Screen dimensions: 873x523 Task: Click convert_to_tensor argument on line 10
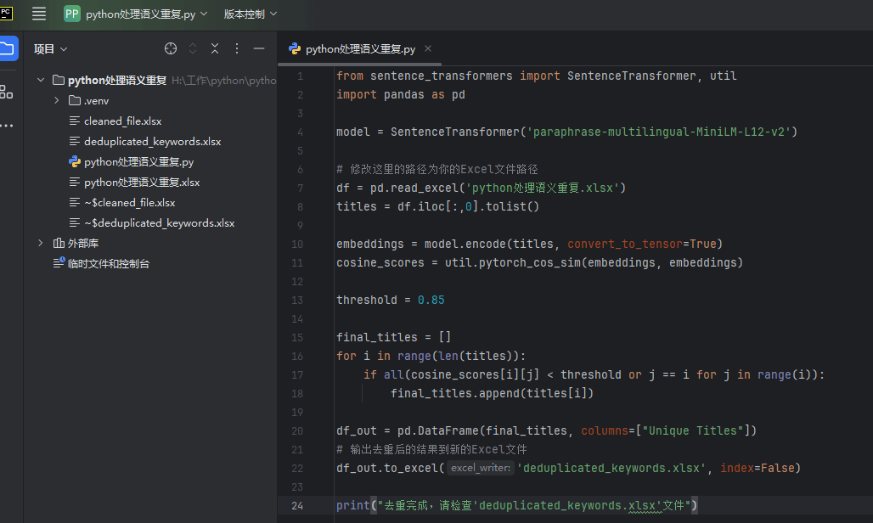click(625, 244)
